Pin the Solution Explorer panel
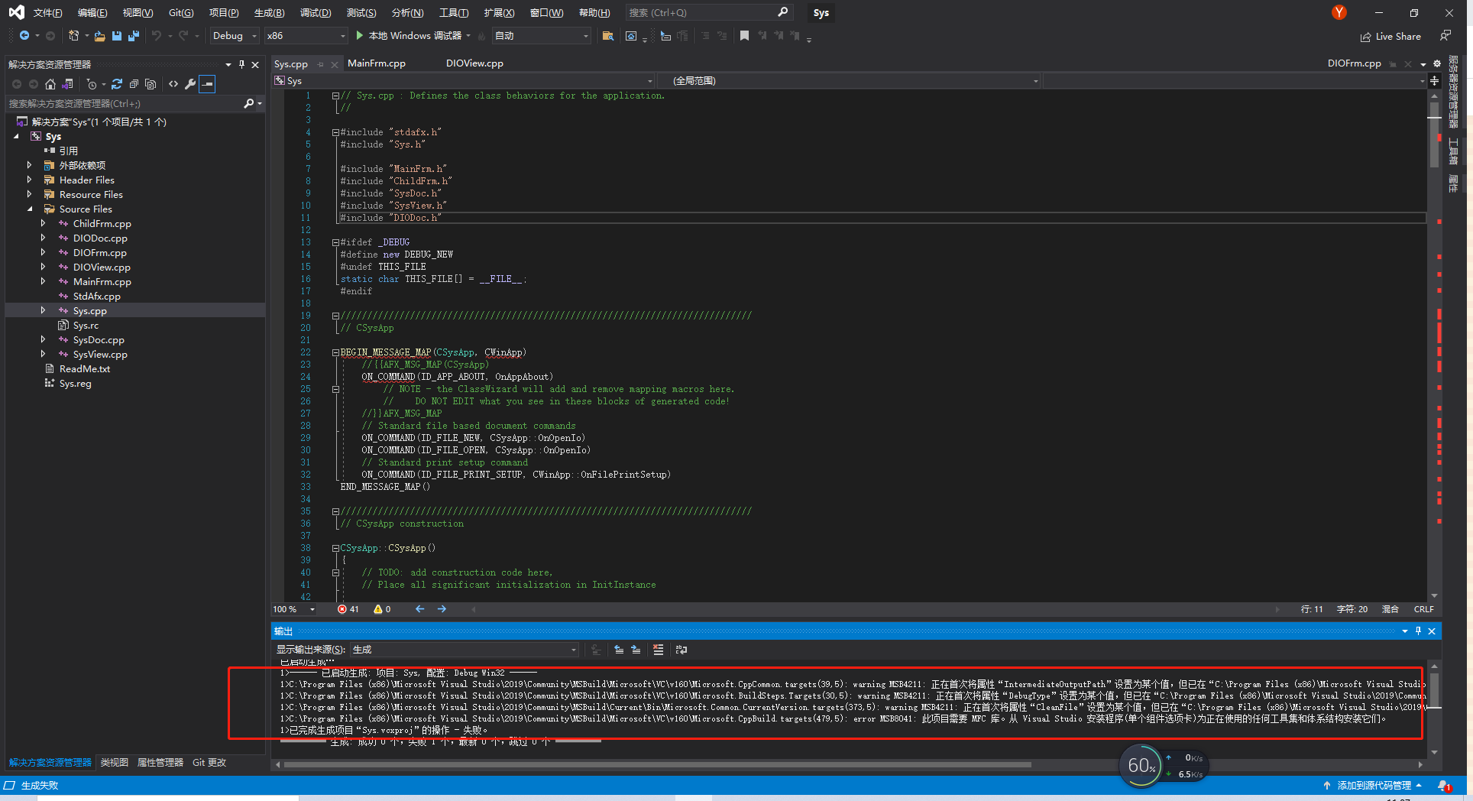Screen dimensions: 1473x801 click(241, 65)
